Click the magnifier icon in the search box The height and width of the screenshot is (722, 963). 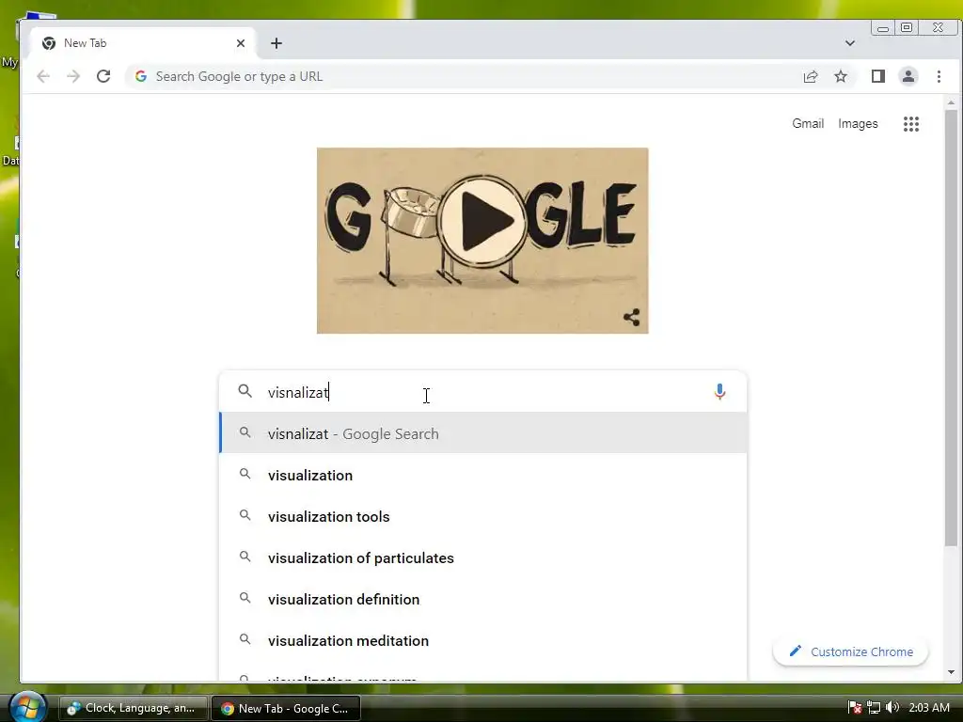click(245, 391)
